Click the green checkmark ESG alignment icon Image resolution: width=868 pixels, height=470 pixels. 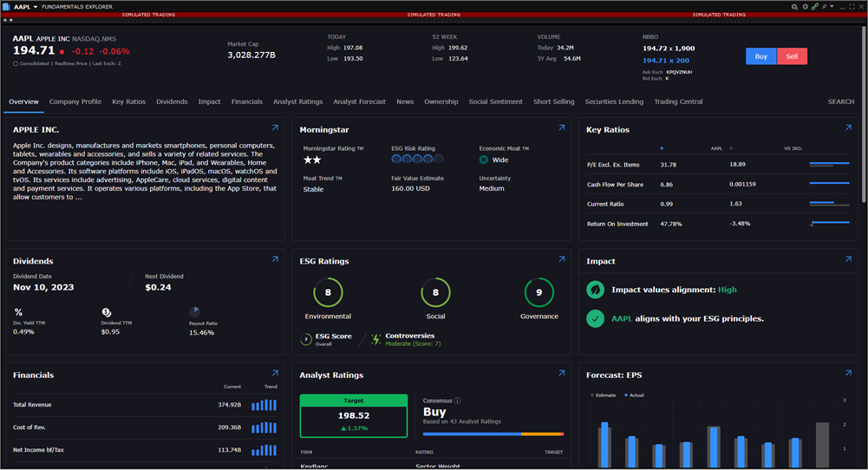click(x=595, y=318)
